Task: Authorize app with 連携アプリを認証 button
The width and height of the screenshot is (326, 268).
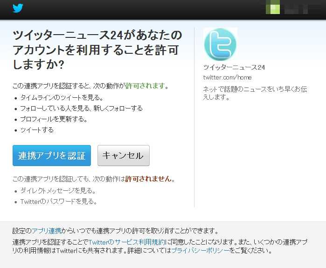Action: tap(52, 156)
